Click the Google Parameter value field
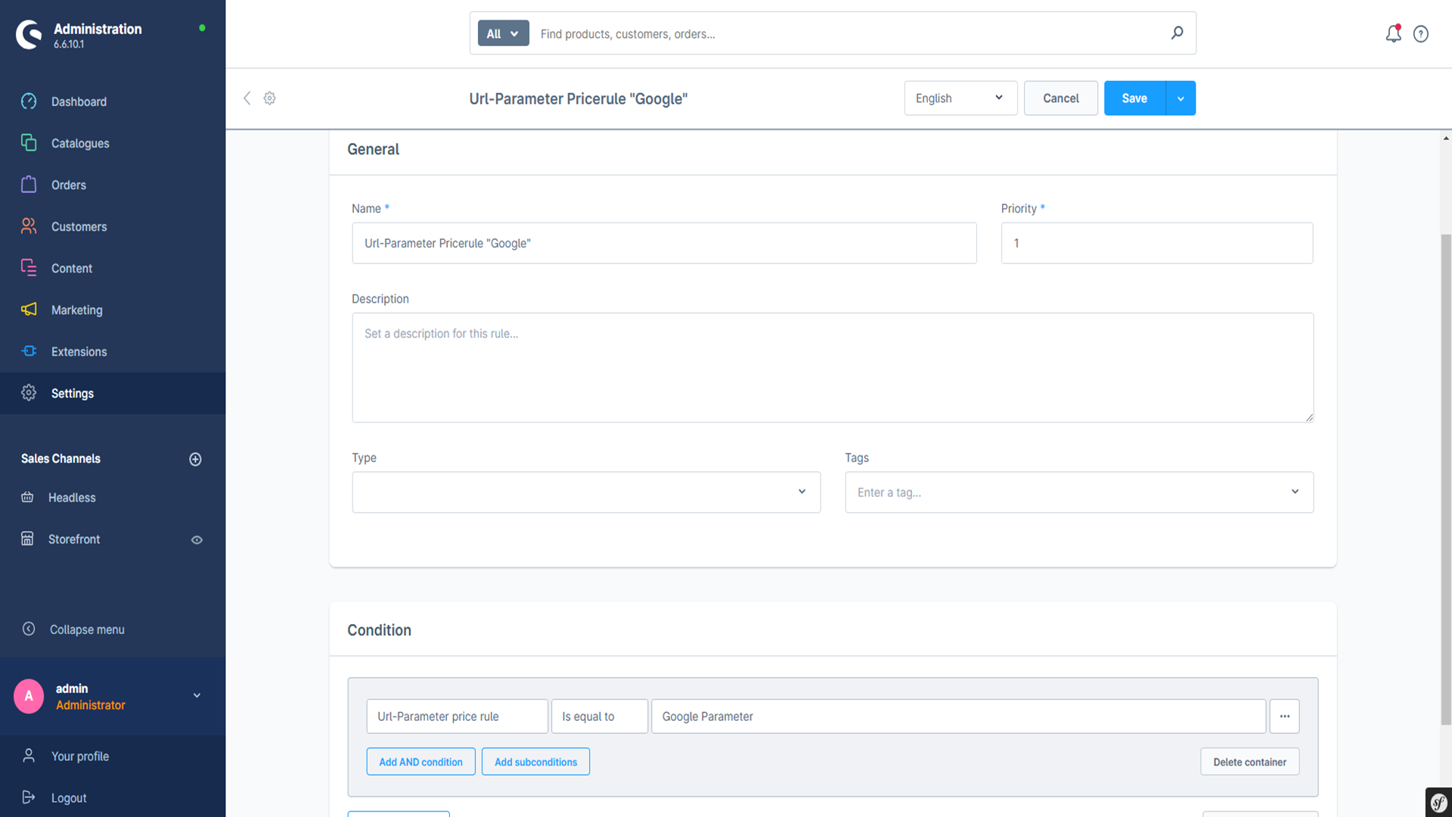The width and height of the screenshot is (1452, 817). click(958, 716)
